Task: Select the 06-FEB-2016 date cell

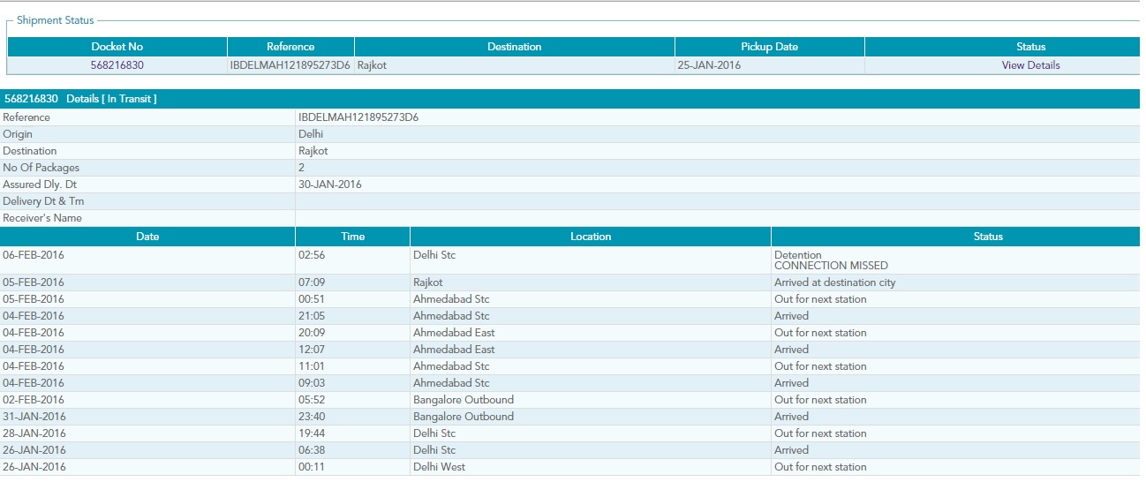Action: 34,255
